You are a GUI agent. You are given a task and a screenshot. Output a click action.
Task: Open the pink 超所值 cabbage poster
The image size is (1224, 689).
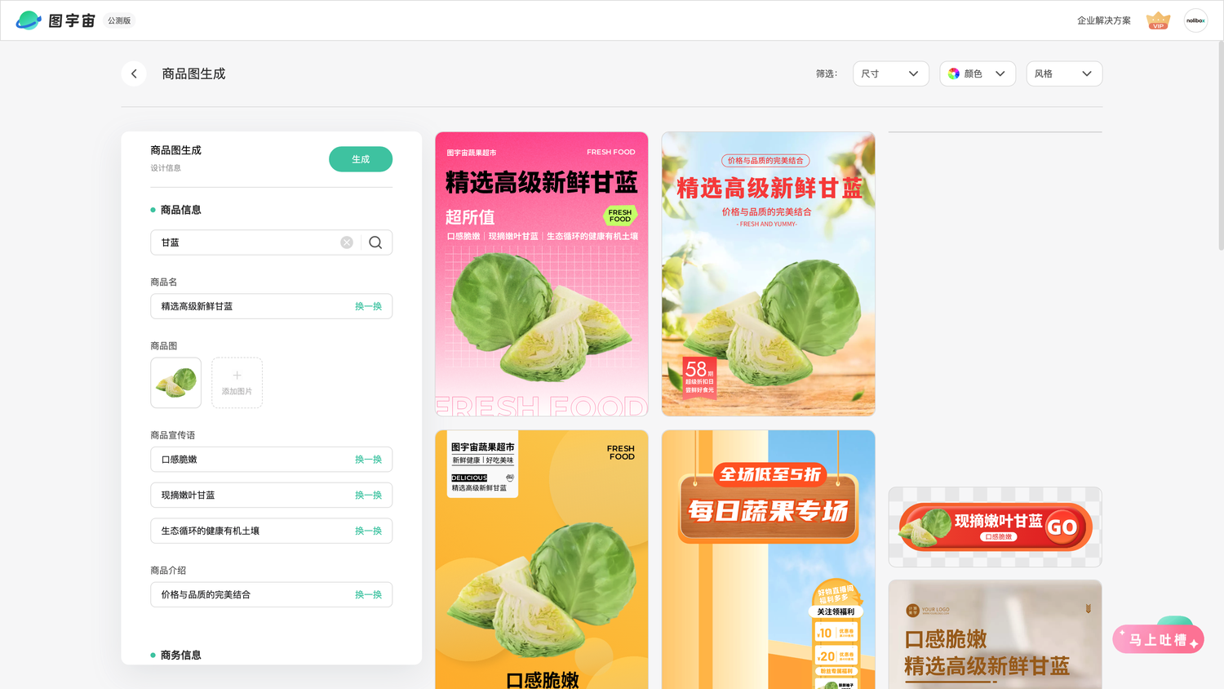[x=542, y=274]
